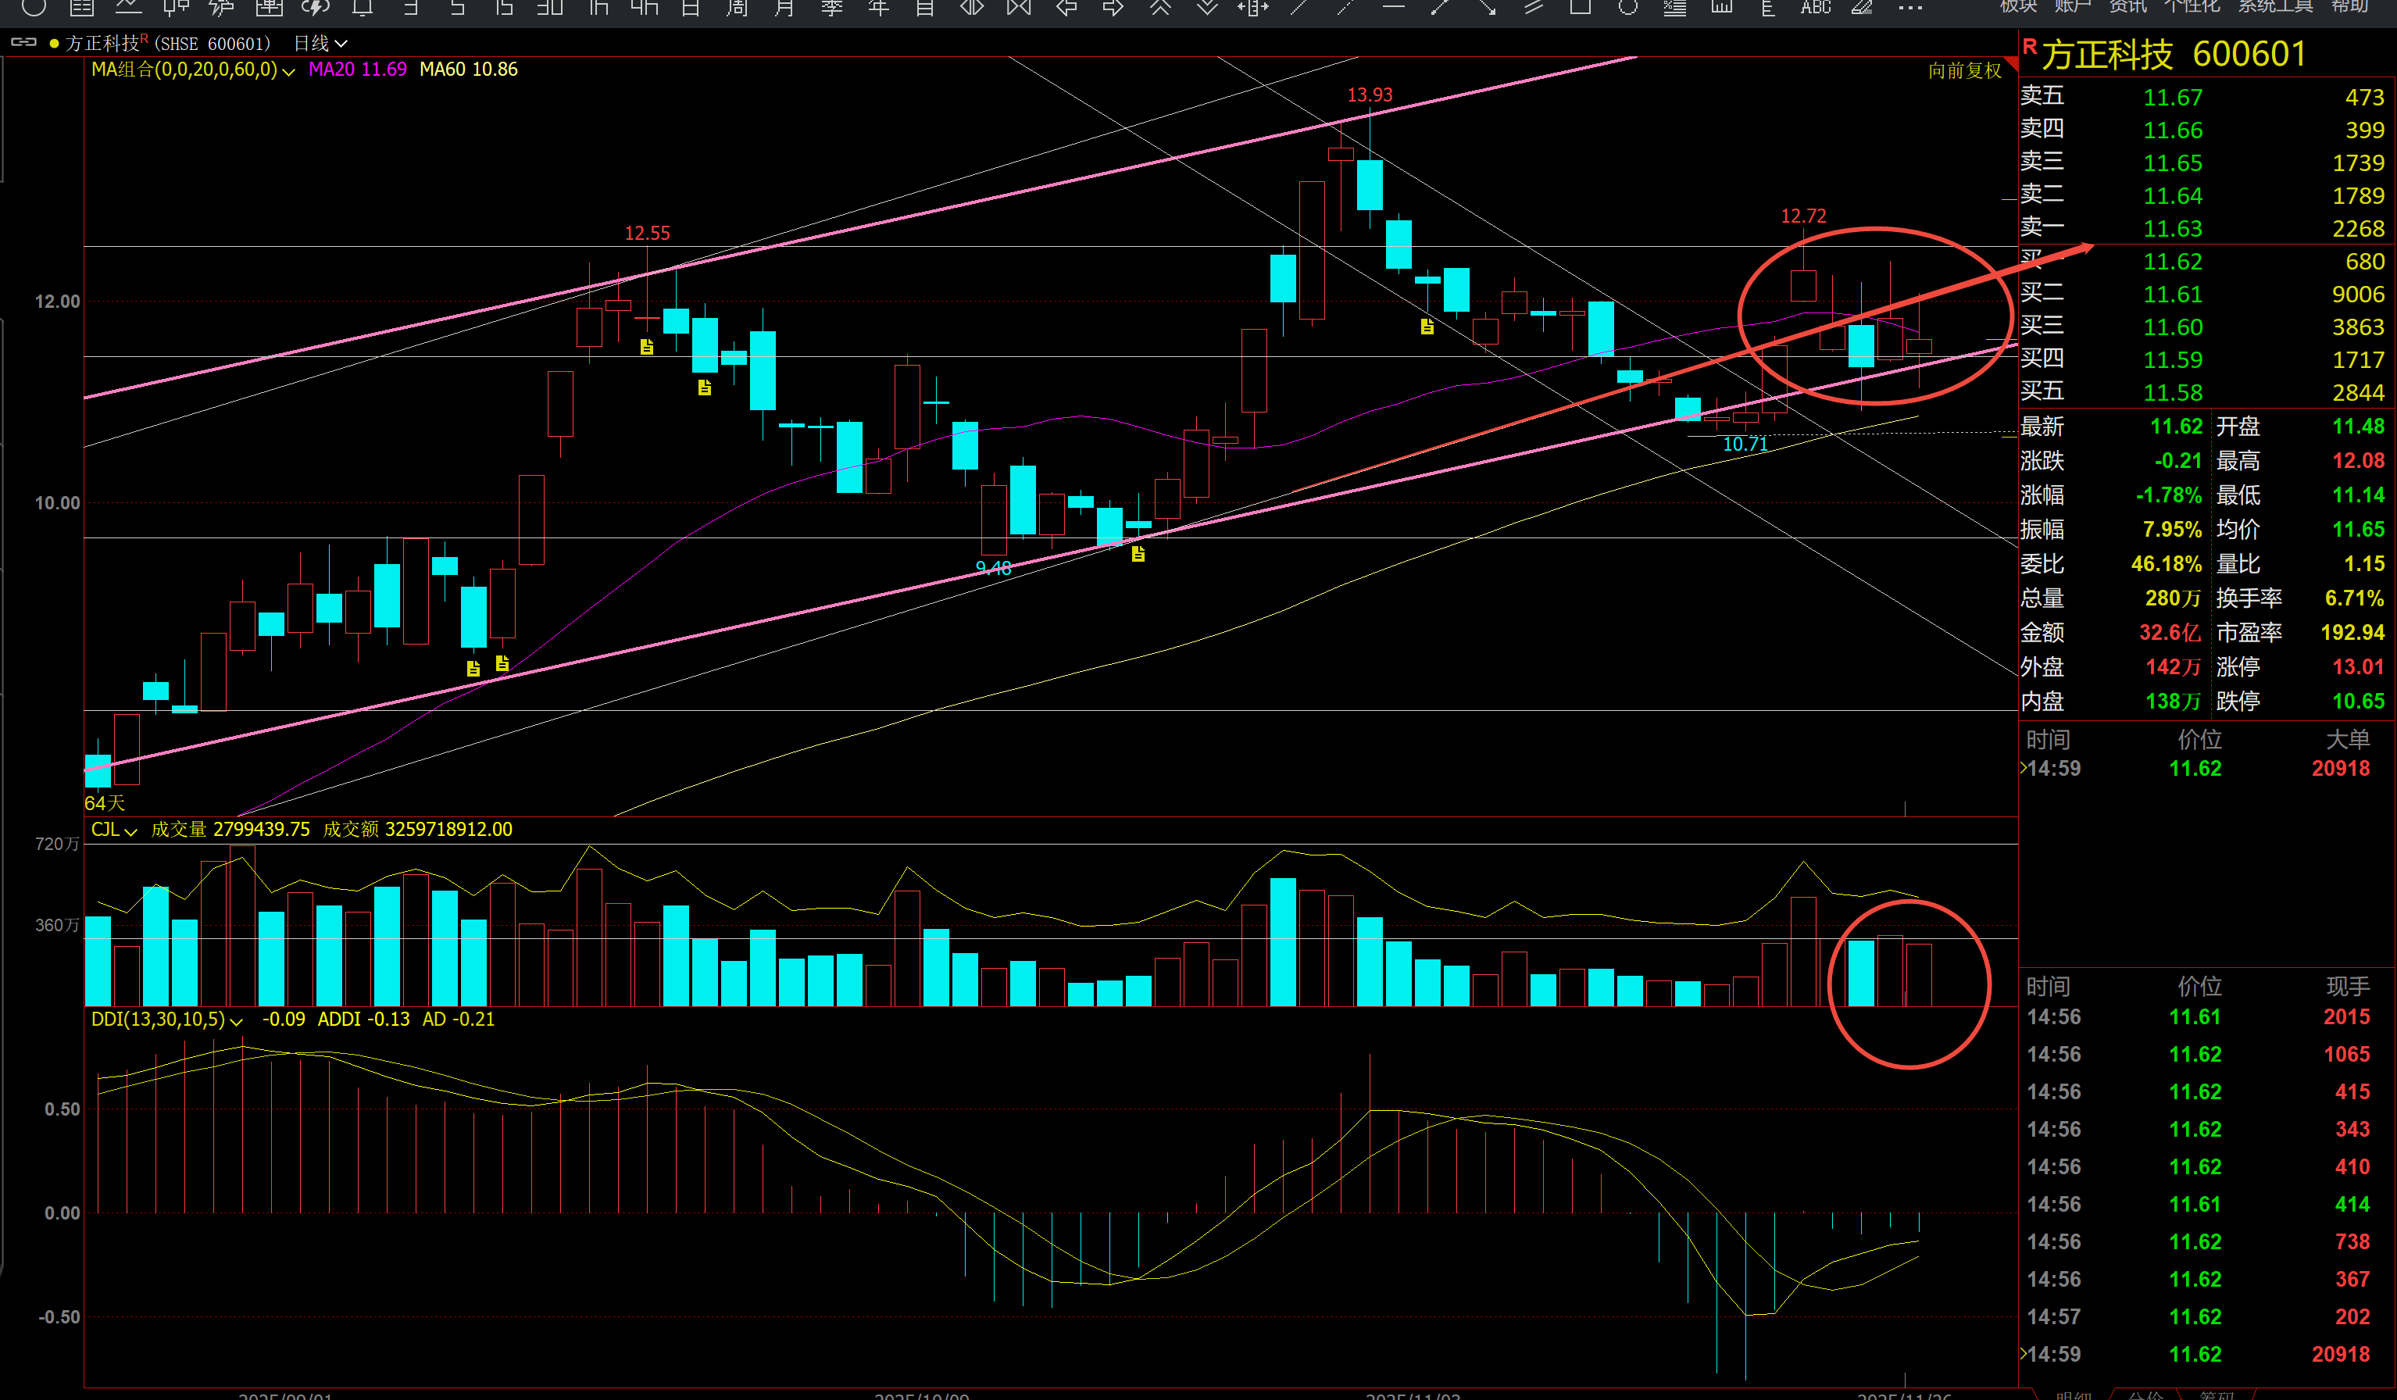Image resolution: width=2397 pixels, height=1400 pixels.
Task: Click the yellow info marker below 12.55 candle
Action: click(x=647, y=347)
